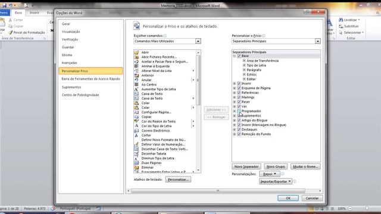Select the Desenhar Tabela command icon
The image size is (381, 214).
(x=136, y=153)
